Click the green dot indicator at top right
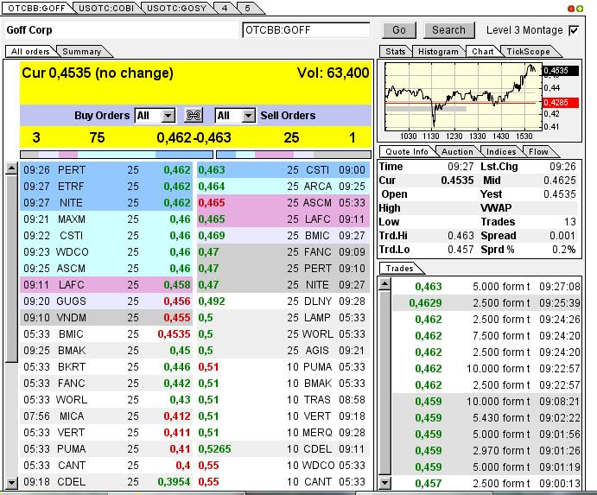This screenshot has height=495, width=597. (579, 9)
